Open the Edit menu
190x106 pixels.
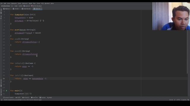[5, 4]
